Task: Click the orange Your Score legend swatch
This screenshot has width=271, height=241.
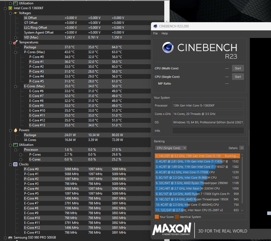Action: [x=157, y=217]
